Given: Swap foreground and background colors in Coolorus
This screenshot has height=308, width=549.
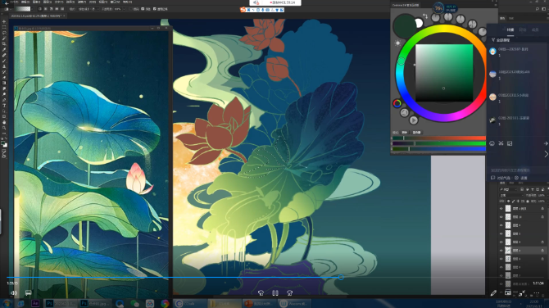Looking at the screenshot, I should pyautogui.click(x=425, y=16).
